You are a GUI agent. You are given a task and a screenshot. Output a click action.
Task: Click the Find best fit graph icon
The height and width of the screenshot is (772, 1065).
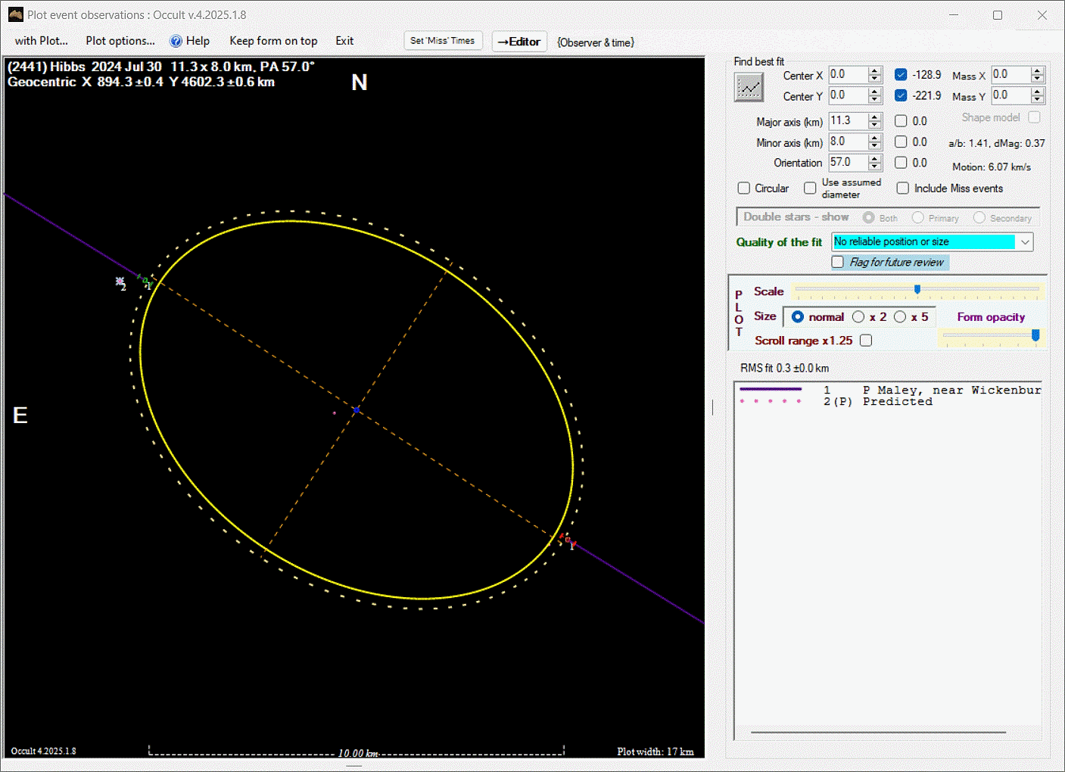(x=749, y=88)
